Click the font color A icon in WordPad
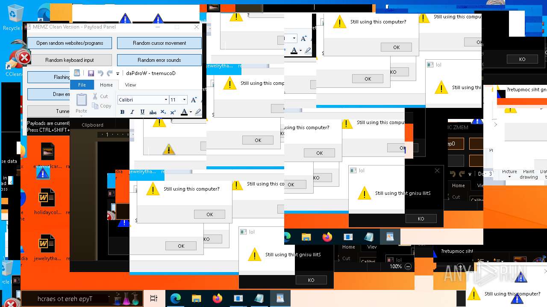The width and height of the screenshot is (547, 307). [184, 112]
